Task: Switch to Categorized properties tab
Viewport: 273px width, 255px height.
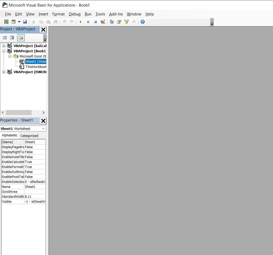Action: (x=29, y=136)
